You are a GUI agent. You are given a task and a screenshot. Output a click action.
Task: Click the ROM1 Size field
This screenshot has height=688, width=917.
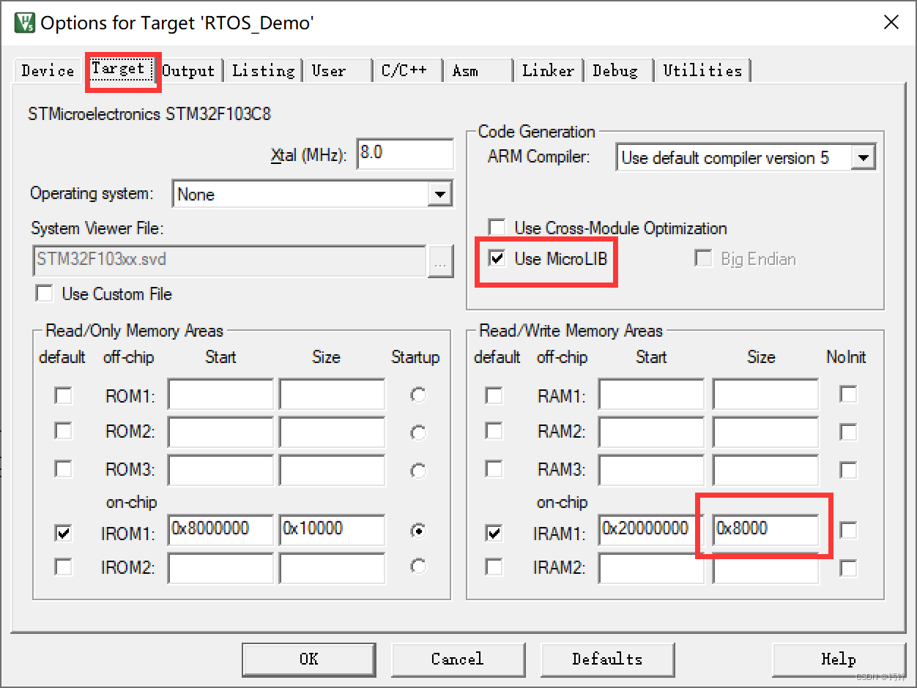click(332, 395)
